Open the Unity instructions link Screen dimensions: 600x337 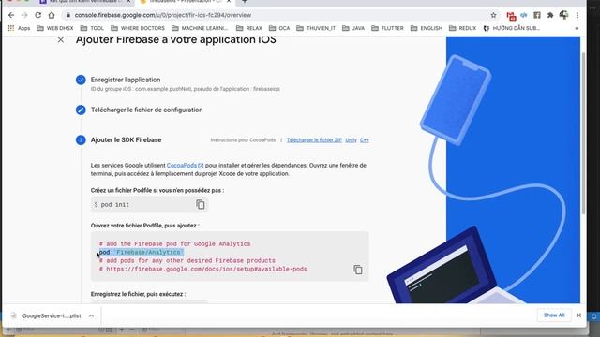pyautogui.click(x=351, y=140)
